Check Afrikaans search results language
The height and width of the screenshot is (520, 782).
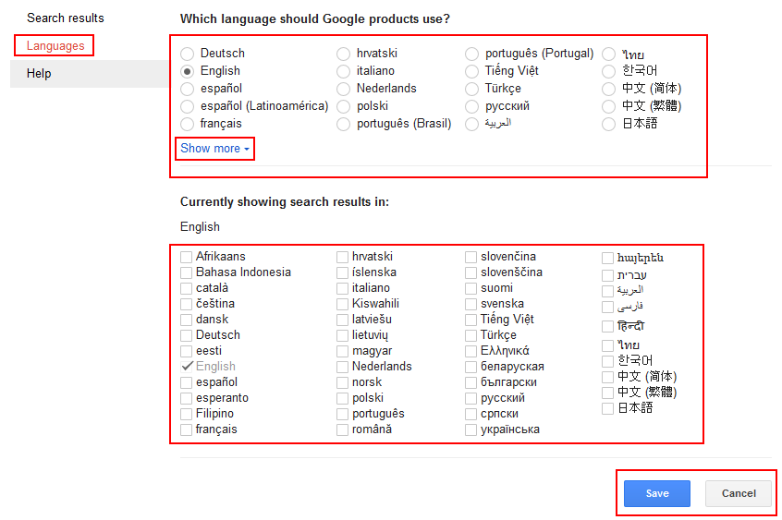pos(186,258)
